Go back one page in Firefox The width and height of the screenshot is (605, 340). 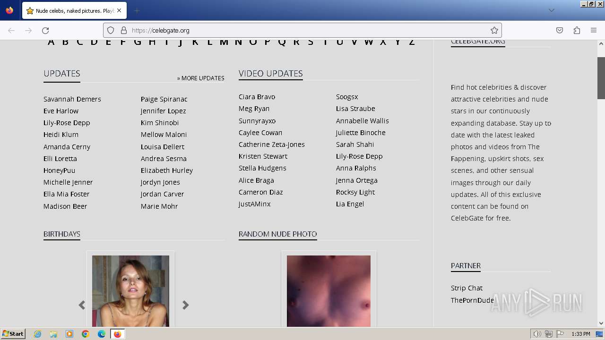click(x=11, y=30)
